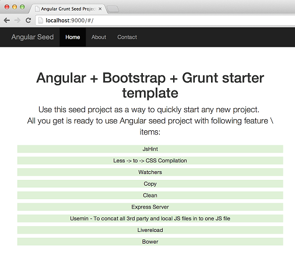The width and height of the screenshot is (295, 257).
Task: Click the page icon in address bar
Action: click(x=41, y=20)
